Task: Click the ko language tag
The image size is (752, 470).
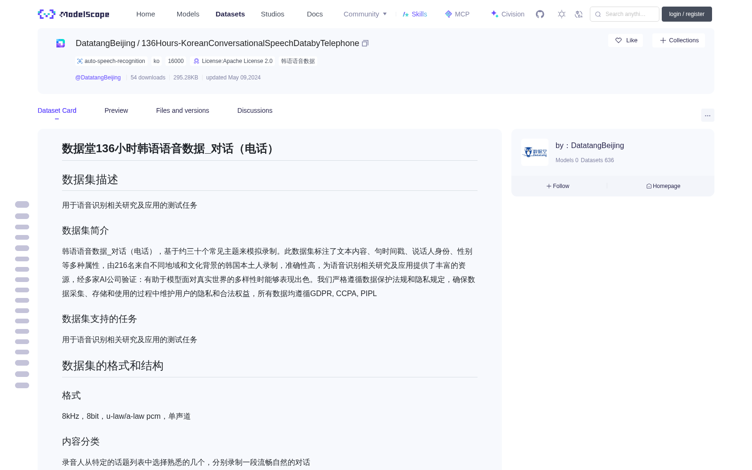Action: point(157,61)
